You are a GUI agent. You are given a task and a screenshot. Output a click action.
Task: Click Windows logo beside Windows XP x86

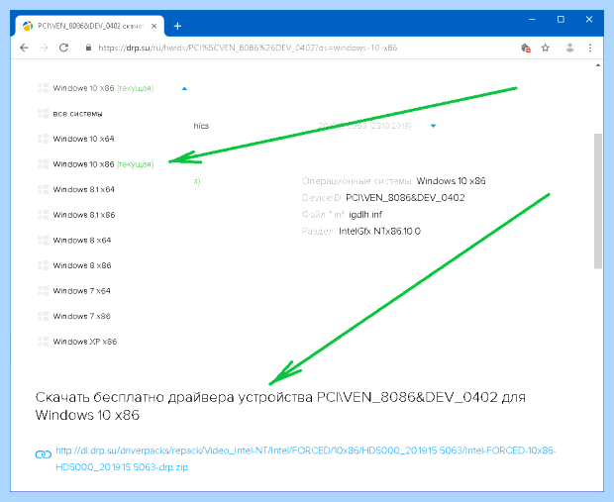coord(43,342)
